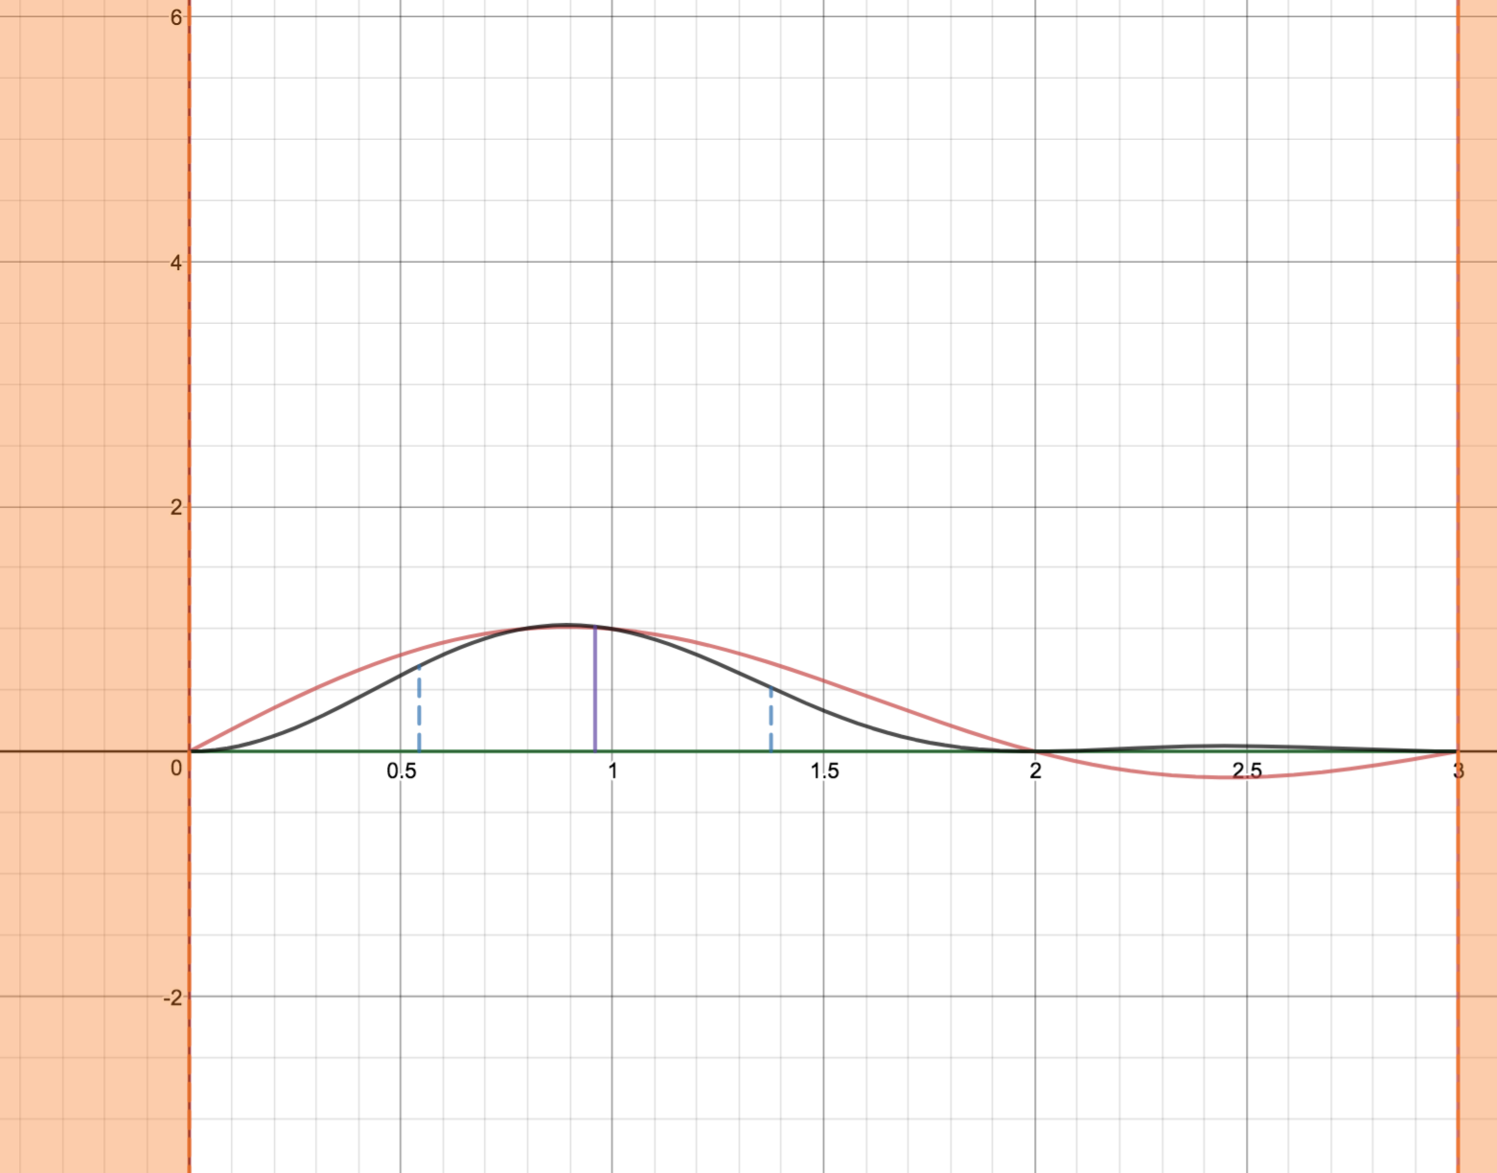This screenshot has width=1497, height=1173.
Task: Click the x-axis label 0.5
Action: (x=402, y=771)
